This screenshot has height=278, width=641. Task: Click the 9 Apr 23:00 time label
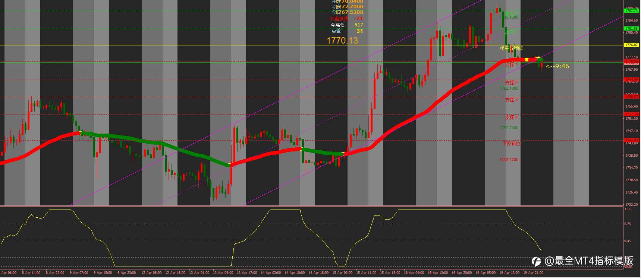[x=127, y=272]
